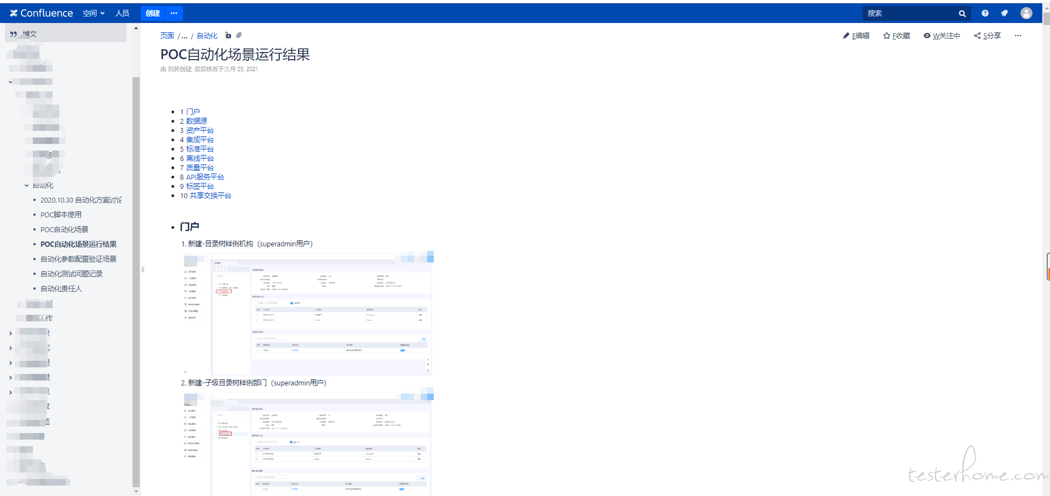This screenshot has width=1050, height=496.
Task: Open 自动化参数配置验证场景 page
Action: (x=78, y=259)
